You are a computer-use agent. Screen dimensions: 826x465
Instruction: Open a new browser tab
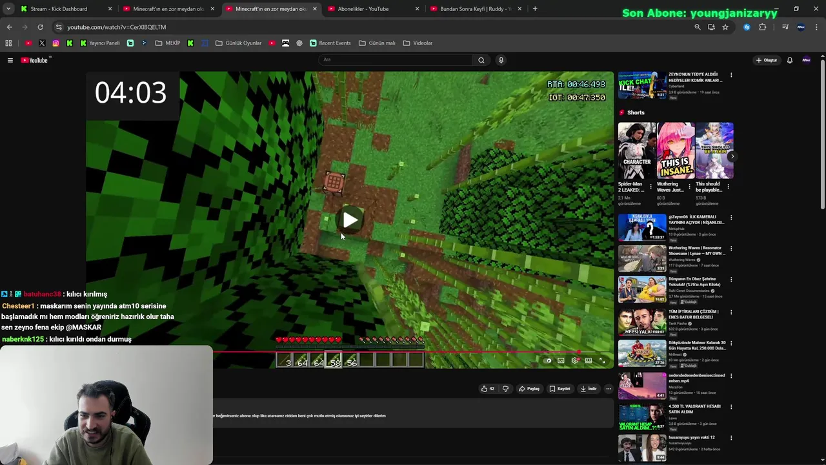tap(535, 9)
